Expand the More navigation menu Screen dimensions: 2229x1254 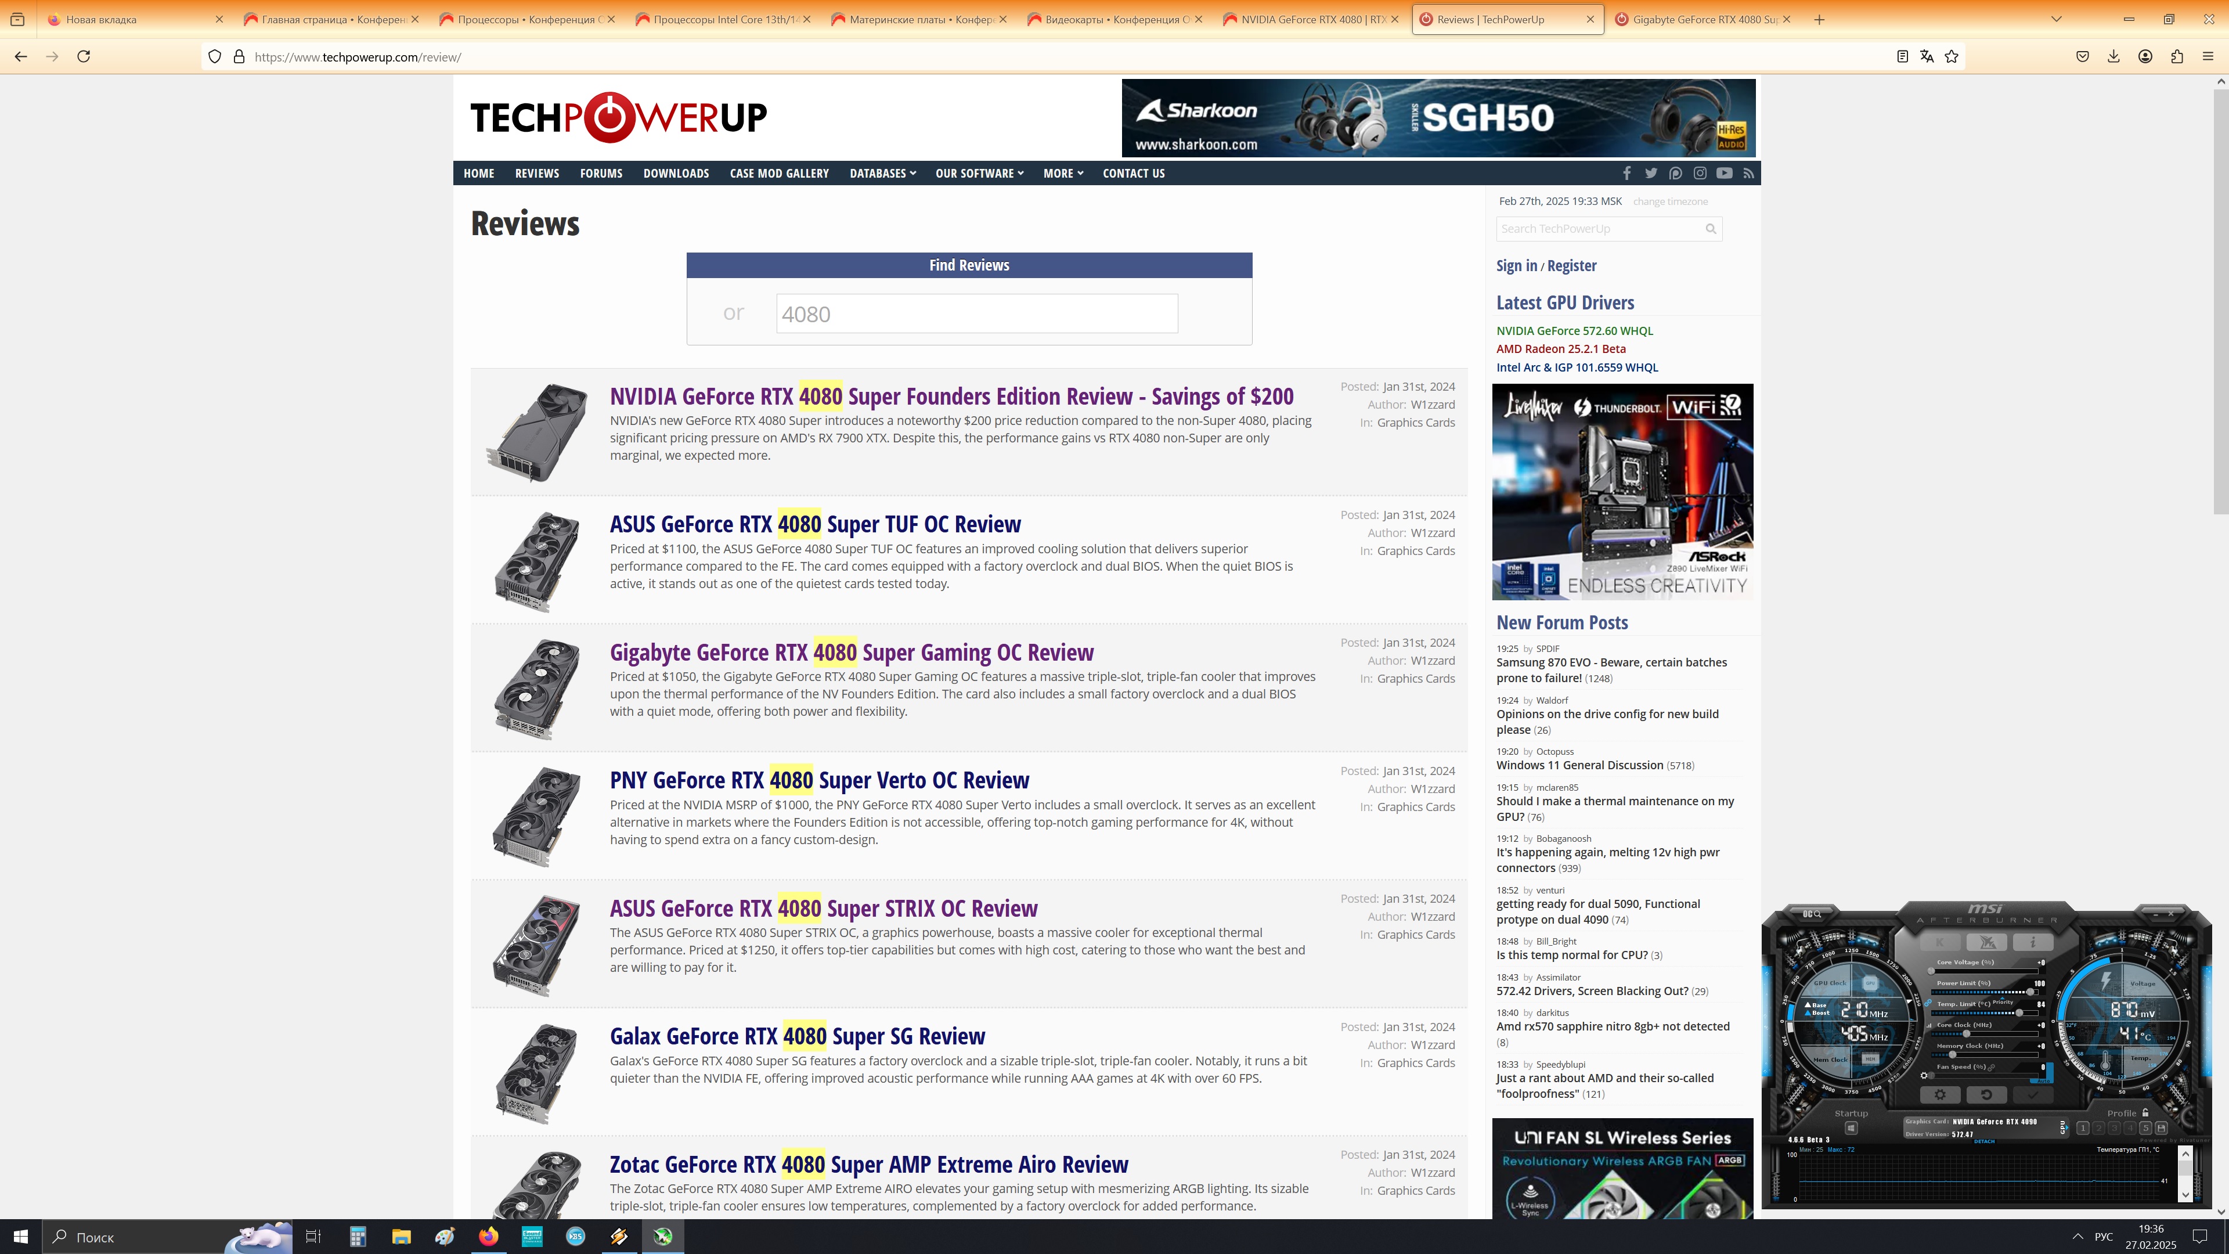tap(1063, 173)
